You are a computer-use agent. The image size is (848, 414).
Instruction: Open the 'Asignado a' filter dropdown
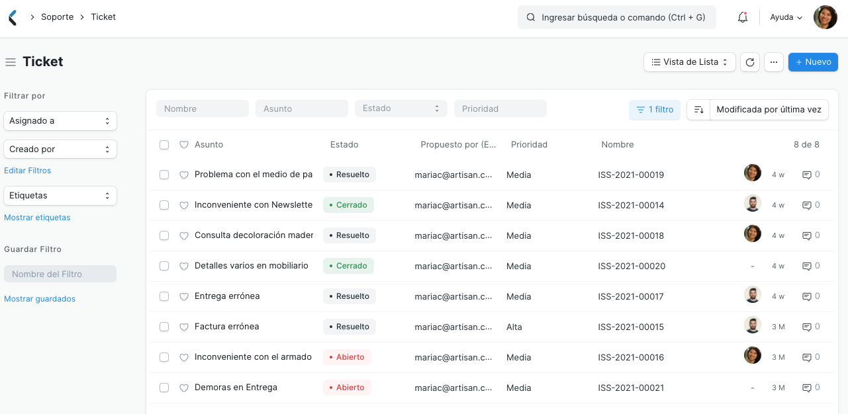tap(60, 121)
